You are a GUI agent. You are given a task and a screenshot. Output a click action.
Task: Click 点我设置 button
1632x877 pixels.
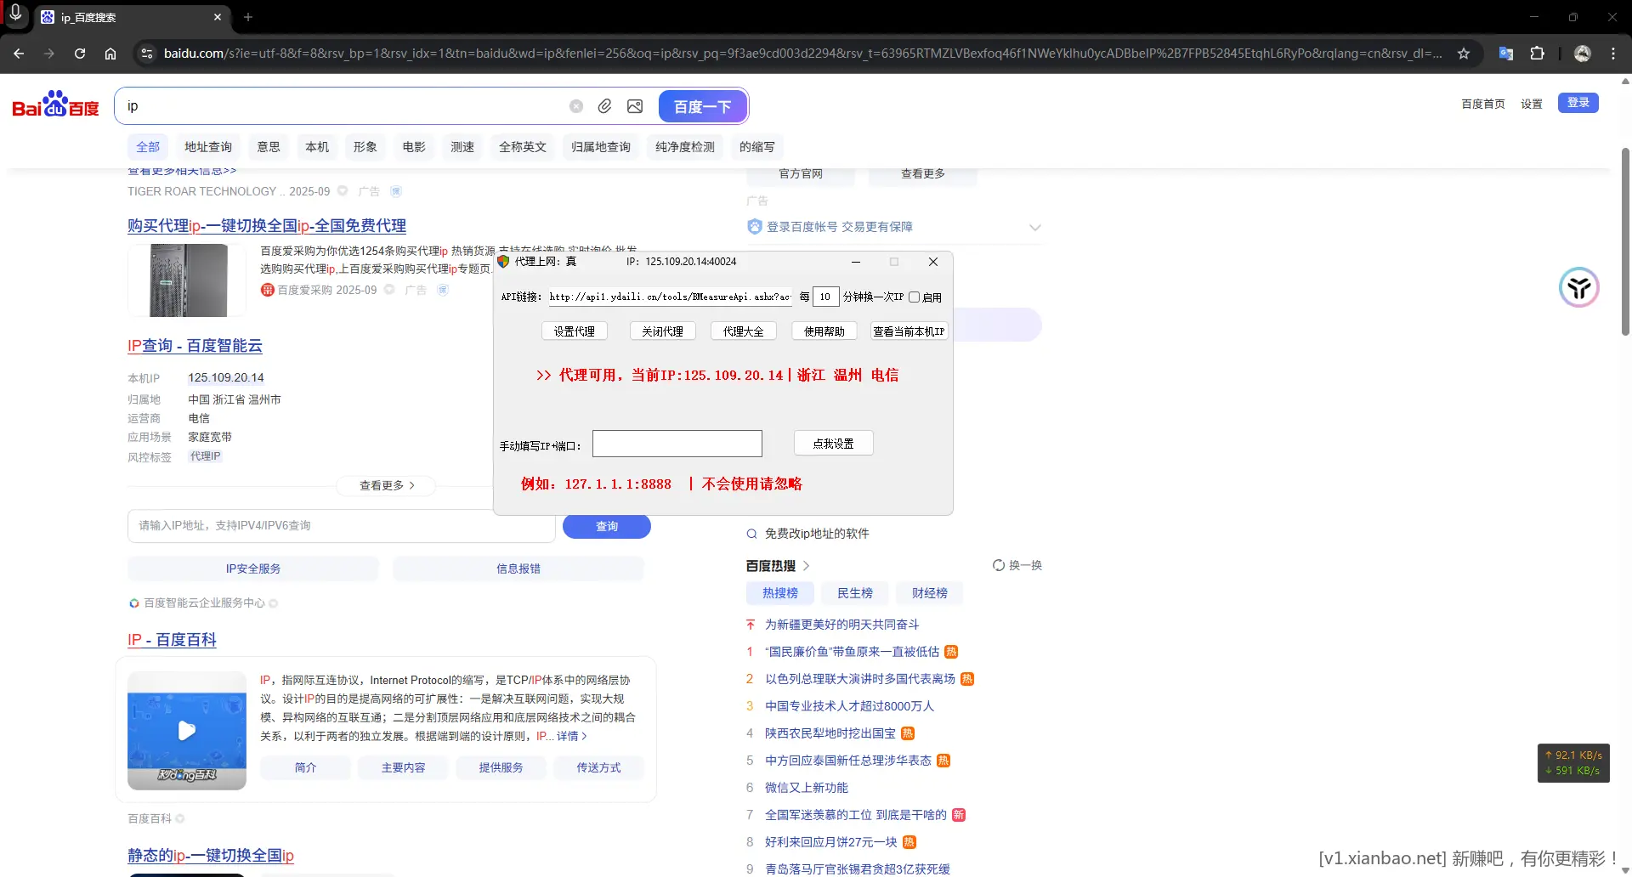[834, 444]
